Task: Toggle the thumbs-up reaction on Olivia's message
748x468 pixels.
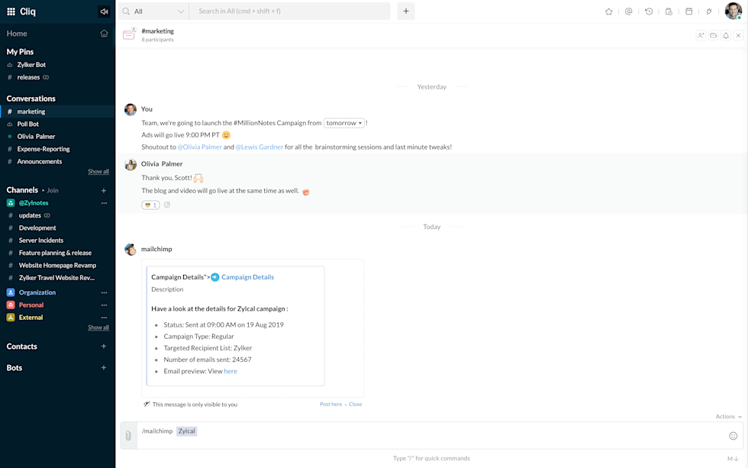Action: click(x=150, y=205)
